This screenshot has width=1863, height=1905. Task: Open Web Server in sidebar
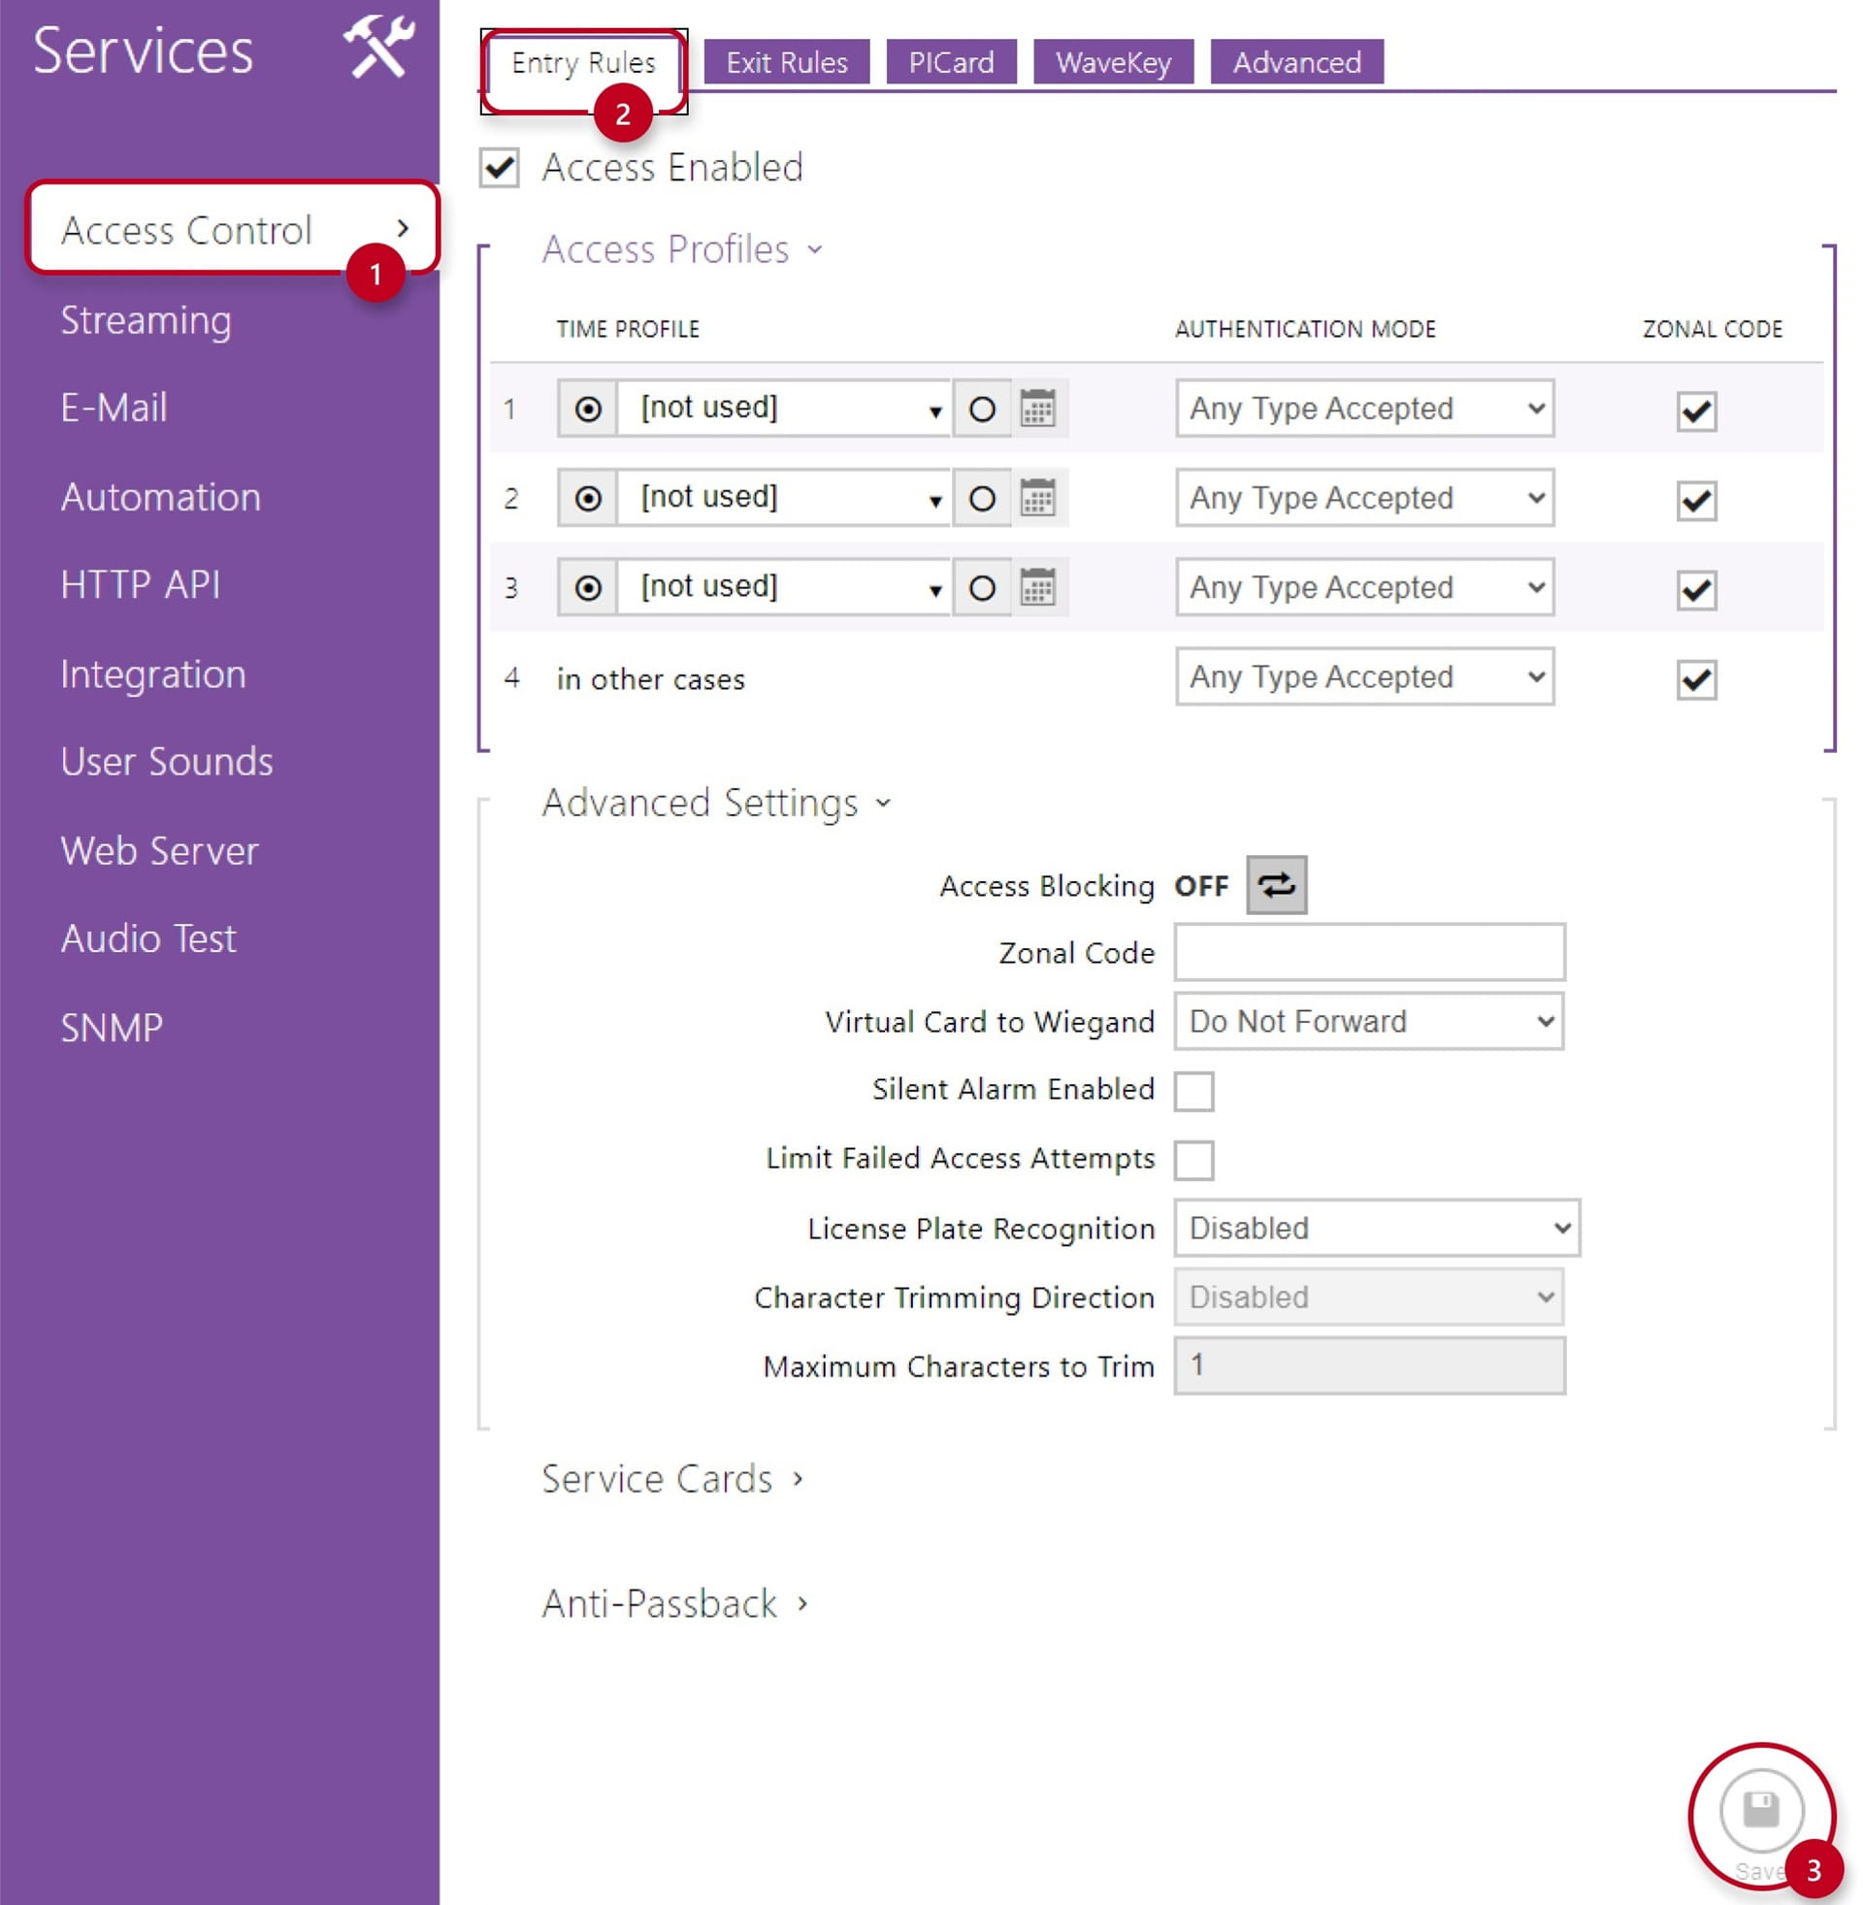[x=159, y=851]
